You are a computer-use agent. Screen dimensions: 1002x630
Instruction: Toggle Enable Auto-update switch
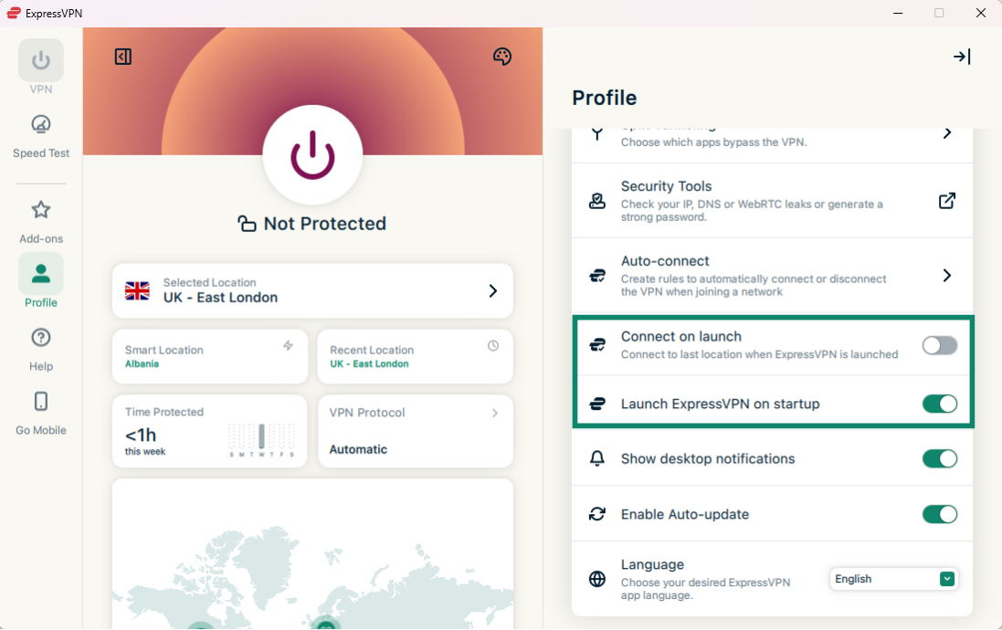click(939, 514)
